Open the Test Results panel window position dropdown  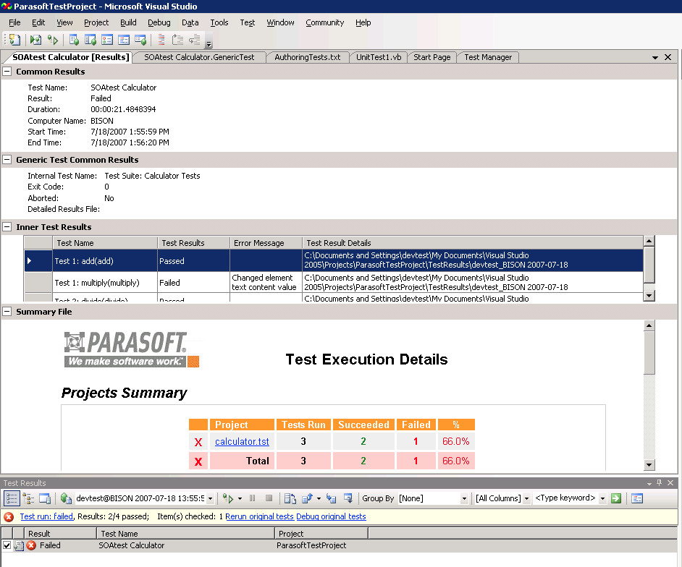tap(649, 484)
